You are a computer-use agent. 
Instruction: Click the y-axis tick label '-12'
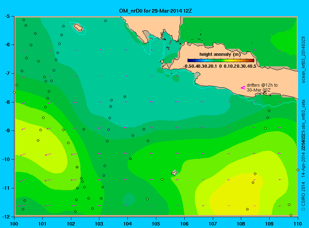point(6,216)
